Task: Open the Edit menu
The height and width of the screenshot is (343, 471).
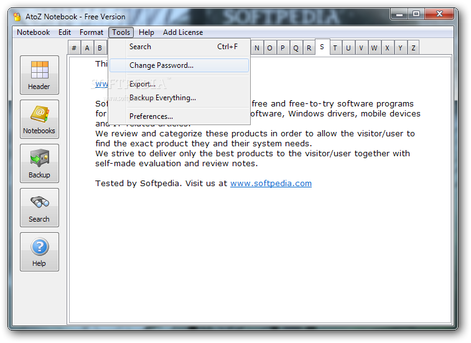Action: (x=65, y=32)
